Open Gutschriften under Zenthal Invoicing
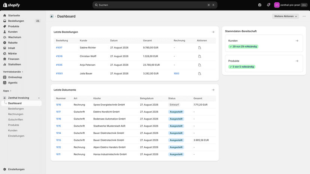The height and width of the screenshot is (174, 310). pyautogui.click(x=15, y=119)
